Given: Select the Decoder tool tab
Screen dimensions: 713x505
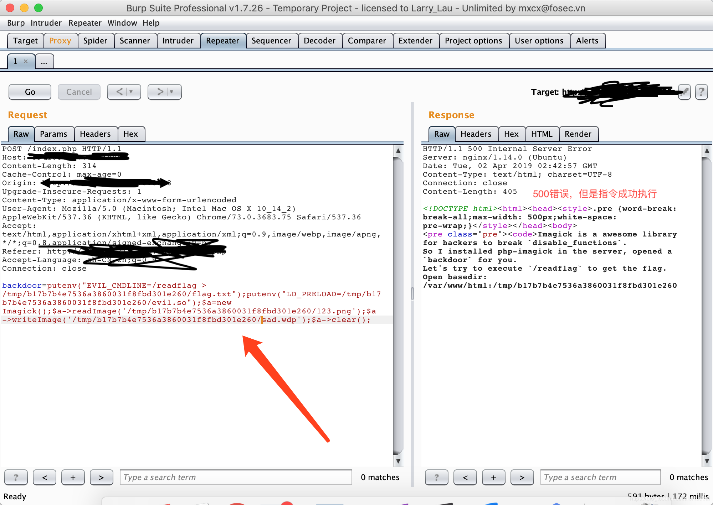Looking at the screenshot, I should pos(319,41).
